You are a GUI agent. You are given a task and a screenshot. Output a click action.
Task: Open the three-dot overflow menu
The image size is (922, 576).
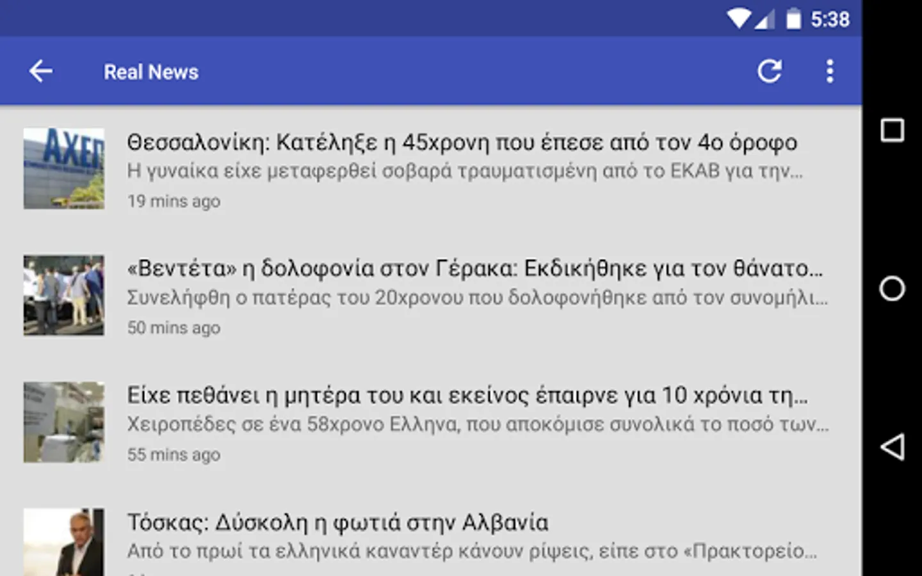click(830, 71)
